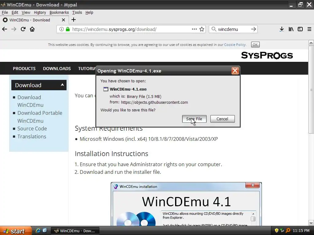Open the downloads arrow icon
The height and width of the screenshot is (235, 314).
(x=282, y=29)
